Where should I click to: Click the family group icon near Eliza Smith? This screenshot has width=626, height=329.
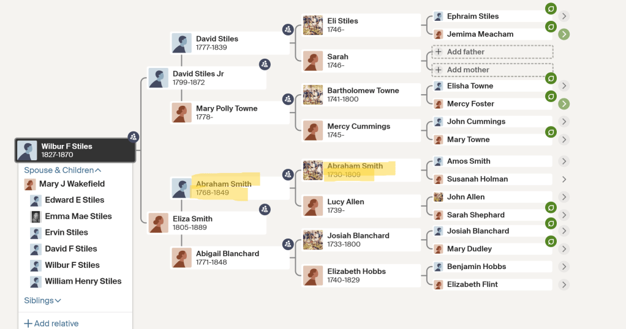click(x=265, y=209)
